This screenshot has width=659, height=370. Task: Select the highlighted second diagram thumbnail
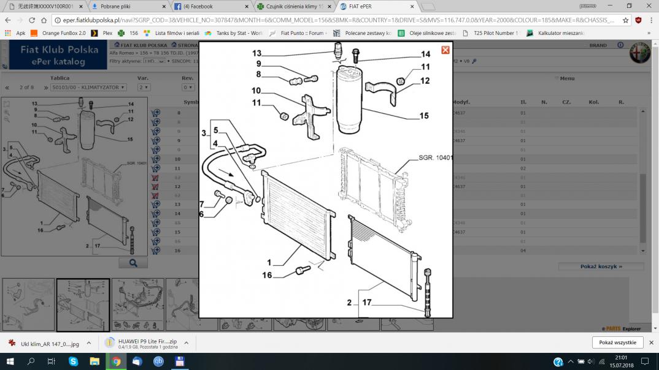(x=83, y=305)
